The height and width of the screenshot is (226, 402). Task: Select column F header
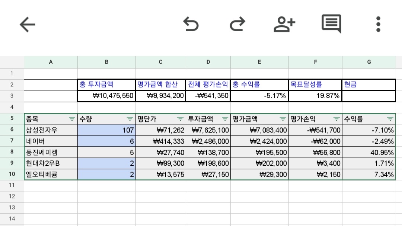[315, 62]
